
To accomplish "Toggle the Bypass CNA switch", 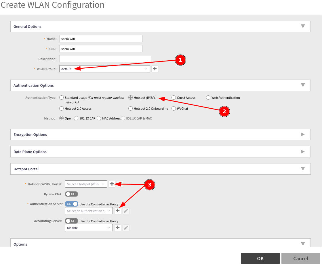I will coord(71,194).
